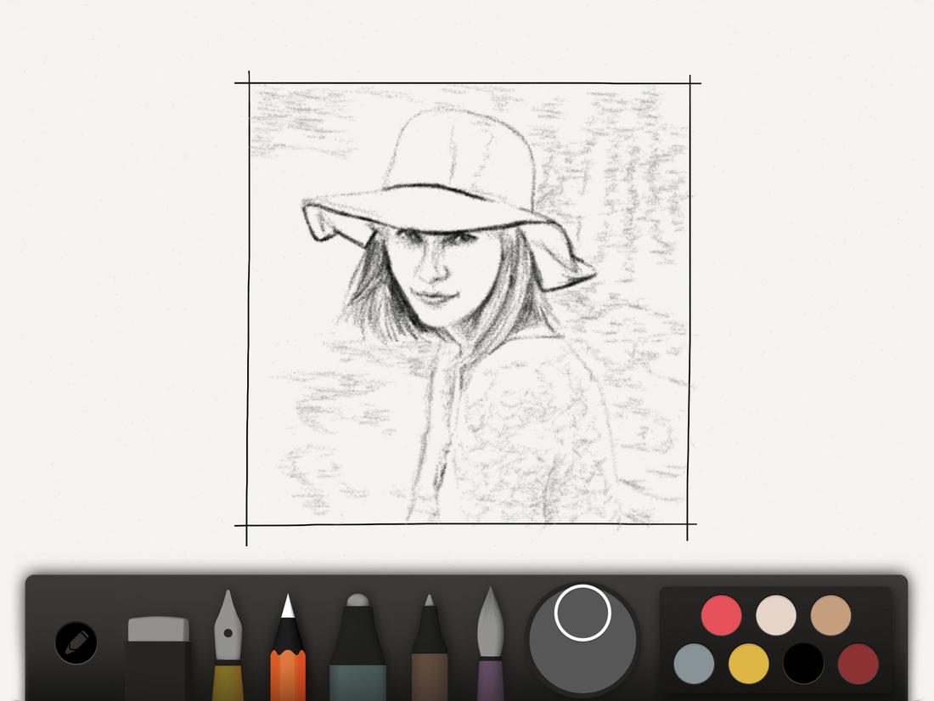Choose the chisel-tip Marker tool
Viewport: 934px width, 701px height.
[x=357, y=646]
